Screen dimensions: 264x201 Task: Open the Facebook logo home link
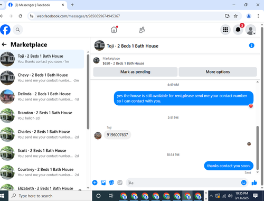(5, 30)
